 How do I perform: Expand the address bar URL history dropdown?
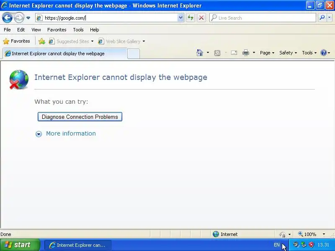click(180, 18)
